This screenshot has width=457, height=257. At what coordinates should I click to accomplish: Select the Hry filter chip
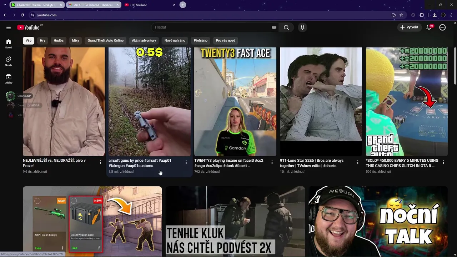42,41
